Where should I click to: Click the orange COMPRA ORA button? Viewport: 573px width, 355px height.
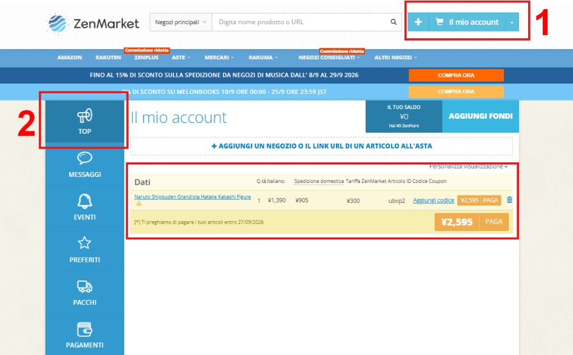click(x=456, y=75)
